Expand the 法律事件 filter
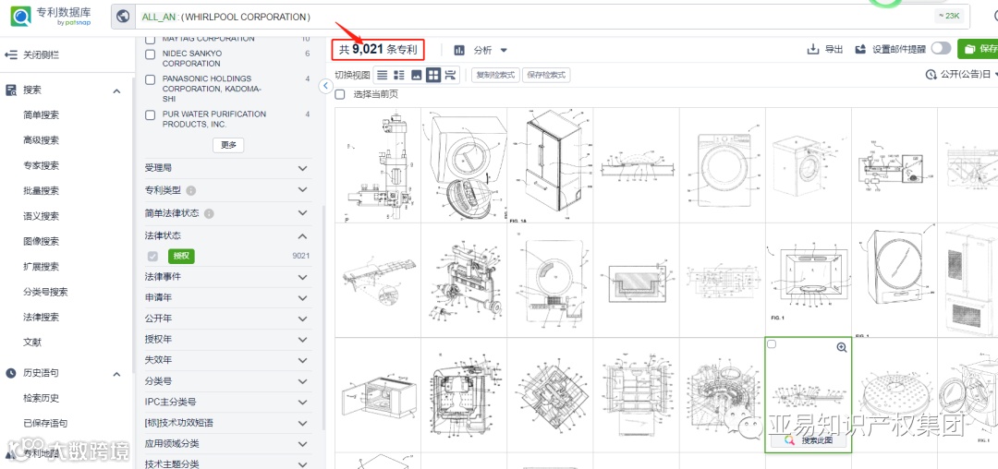 (x=303, y=277)
